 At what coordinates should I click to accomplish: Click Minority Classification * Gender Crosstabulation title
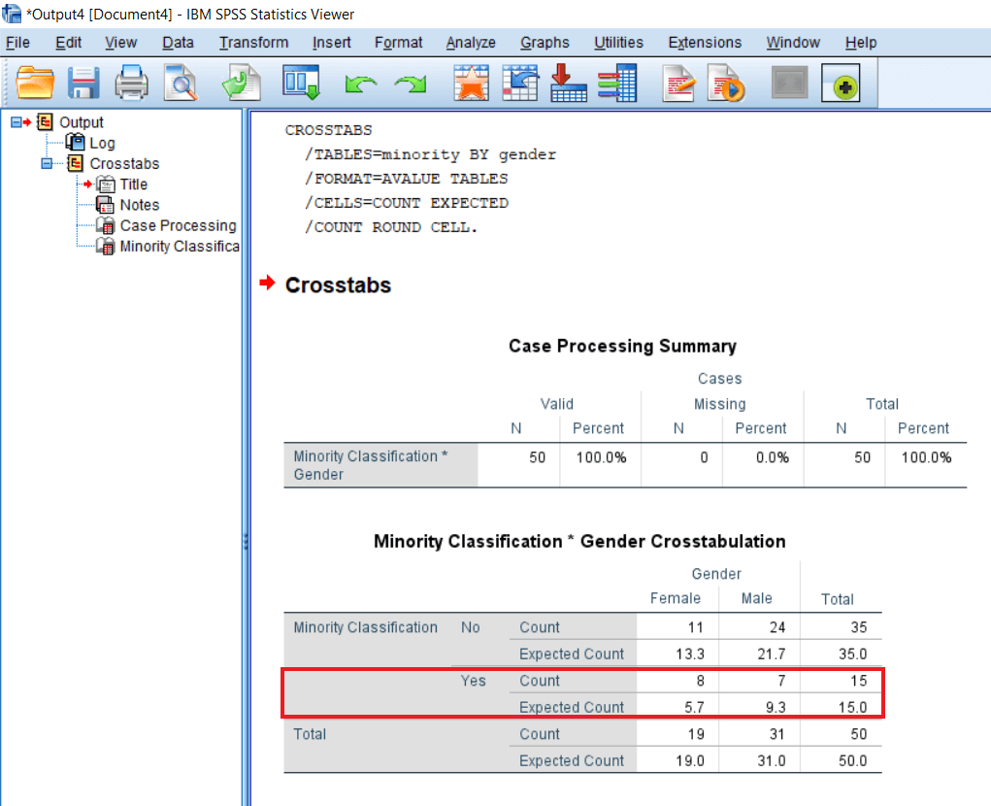point(579,541)
